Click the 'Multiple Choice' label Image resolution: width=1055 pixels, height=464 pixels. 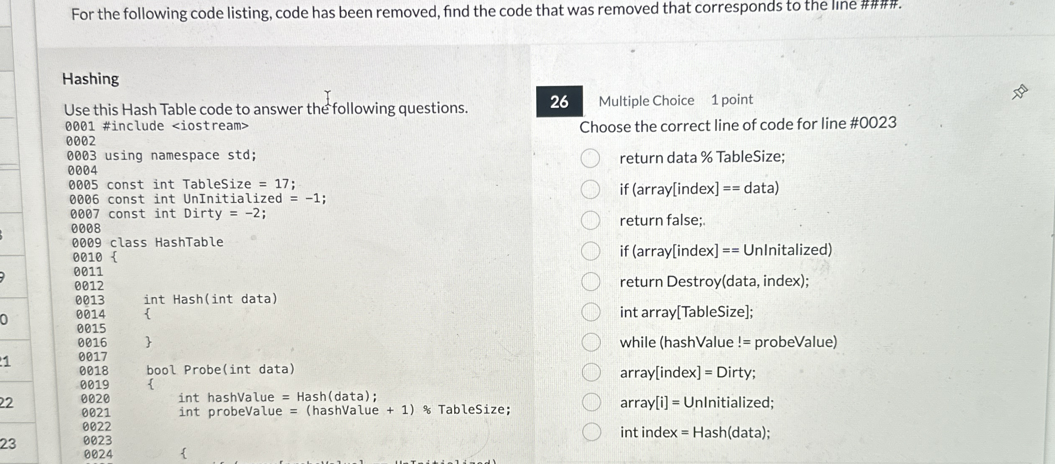tap(647, 100)
